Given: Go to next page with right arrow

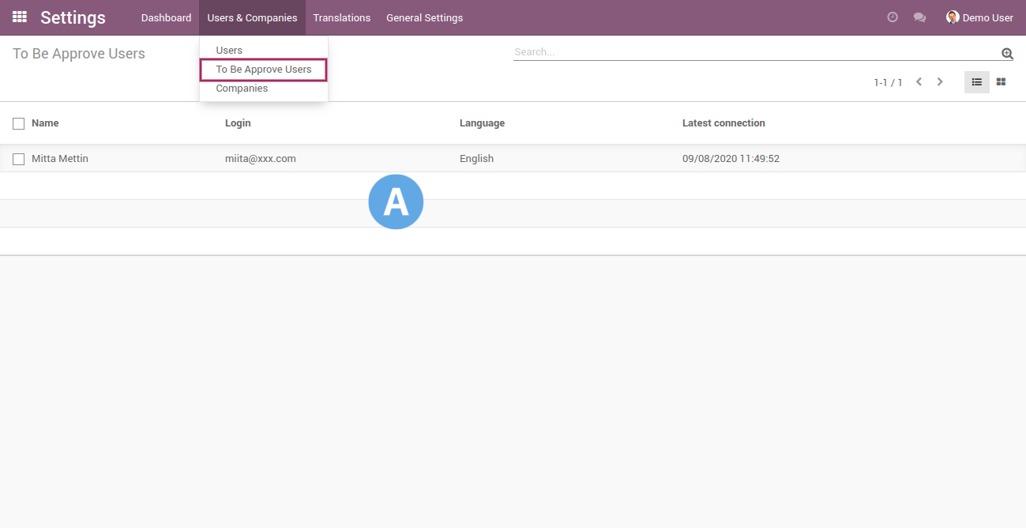Looking at the screenshot, I should [940, 81].
